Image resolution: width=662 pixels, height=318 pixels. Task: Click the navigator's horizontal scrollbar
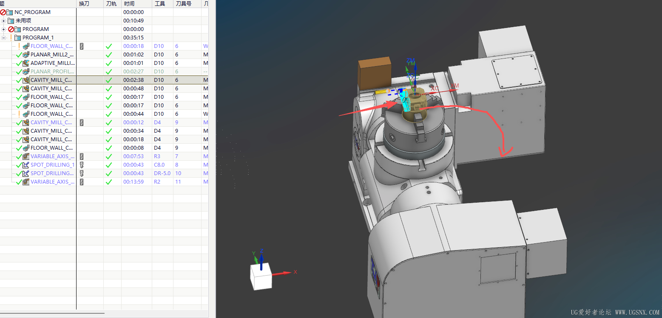(52, 313)
